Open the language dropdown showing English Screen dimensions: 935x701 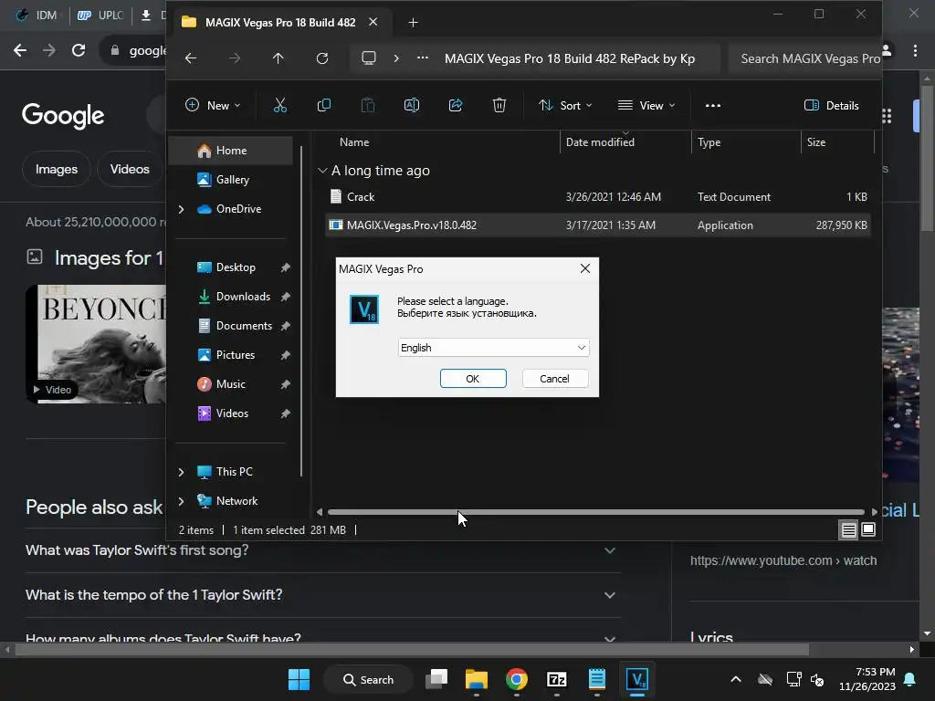pyautogui.click(x=494, y=348)
